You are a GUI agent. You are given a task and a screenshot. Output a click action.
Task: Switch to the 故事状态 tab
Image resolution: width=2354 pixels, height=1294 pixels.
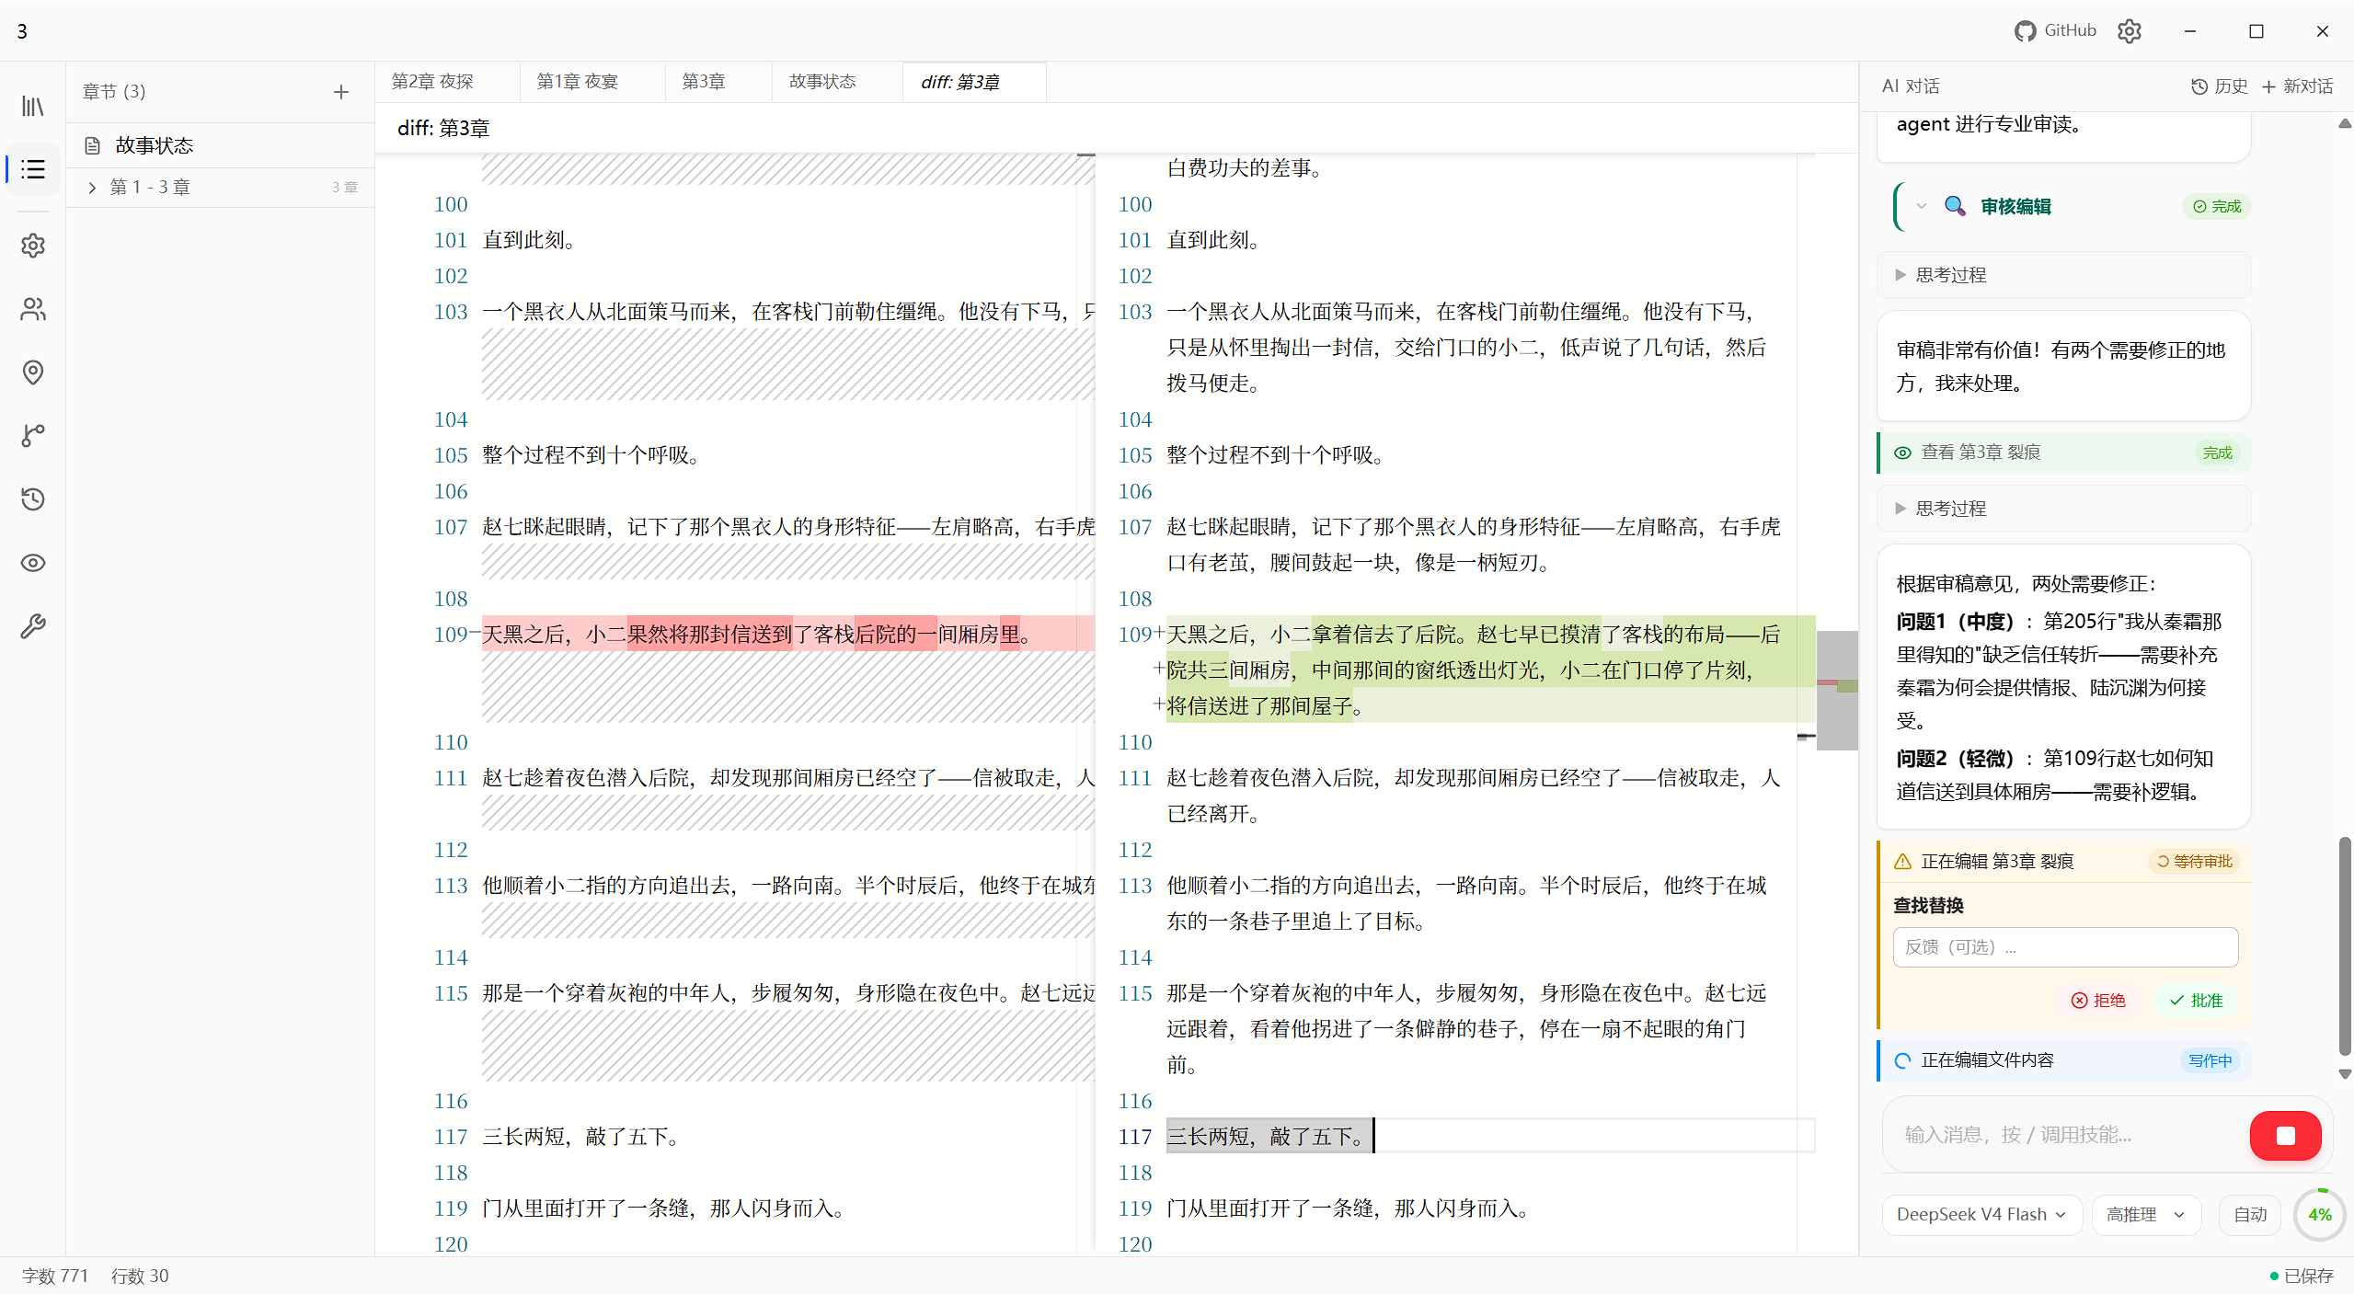click(x=837, y=82)
